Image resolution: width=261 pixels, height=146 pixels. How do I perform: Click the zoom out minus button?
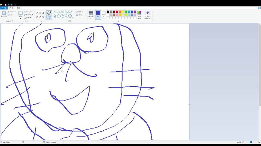pyautogui.click(x=243, y=142)
